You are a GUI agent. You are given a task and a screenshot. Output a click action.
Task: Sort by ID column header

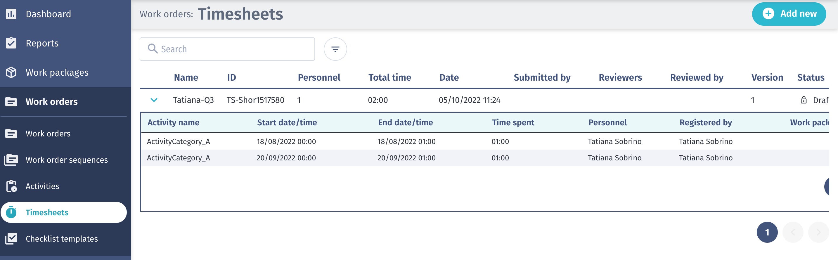tap(231, 77)
